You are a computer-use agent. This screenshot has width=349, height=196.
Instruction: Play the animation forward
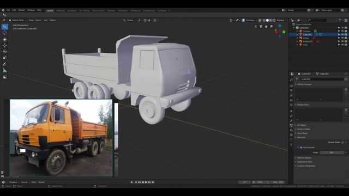click(146, 182)
